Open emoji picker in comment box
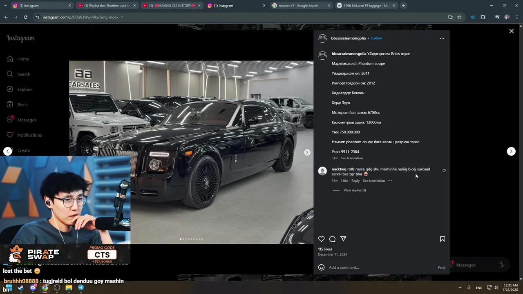The width and height of the screenshot is (523, 294). (322, 267)
